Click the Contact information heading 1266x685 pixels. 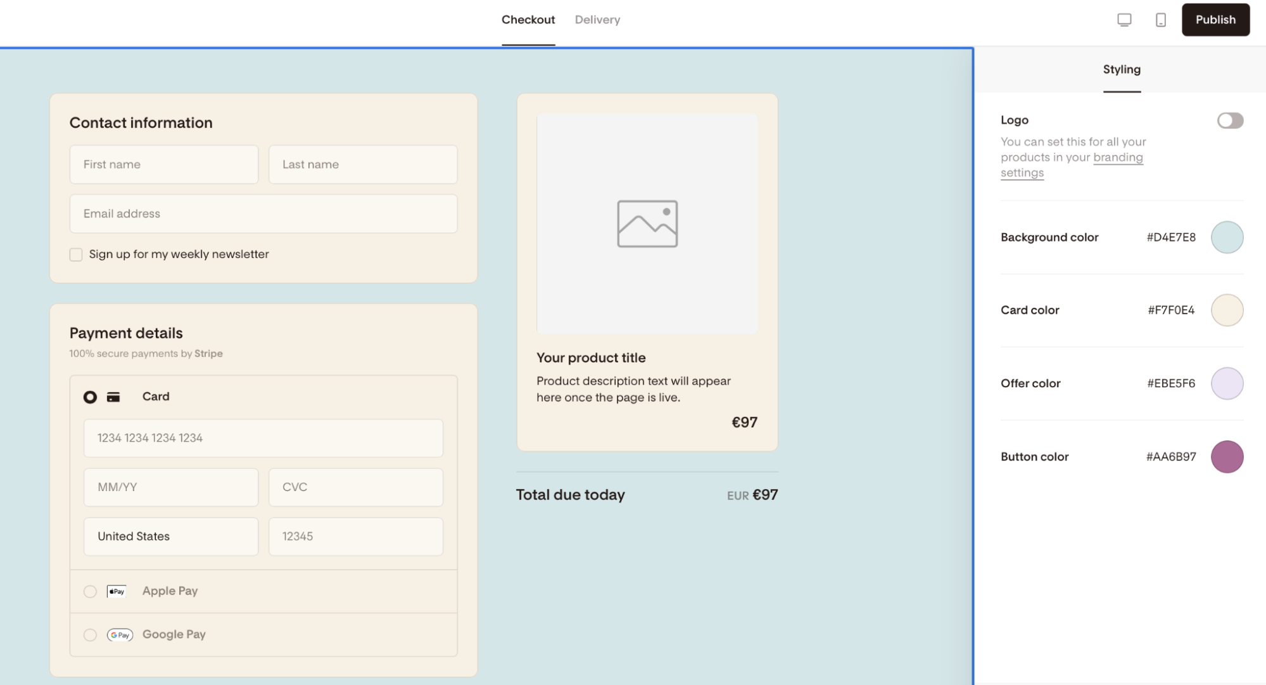(x=141, y=123)
